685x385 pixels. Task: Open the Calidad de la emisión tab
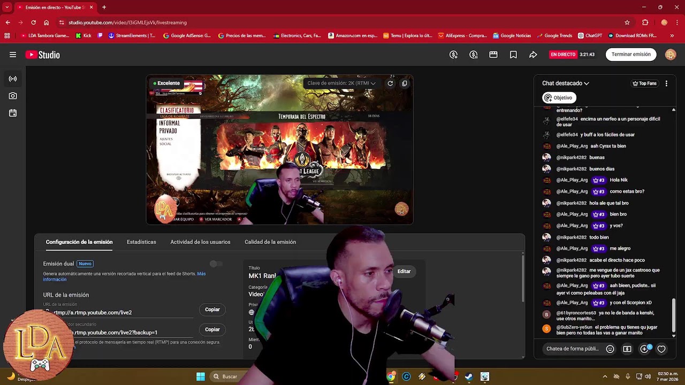(270, 242)
